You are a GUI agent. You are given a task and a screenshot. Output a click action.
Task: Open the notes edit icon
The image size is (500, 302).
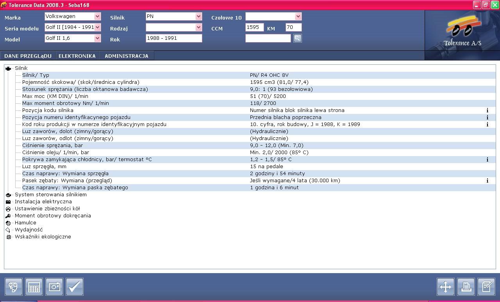486,287
